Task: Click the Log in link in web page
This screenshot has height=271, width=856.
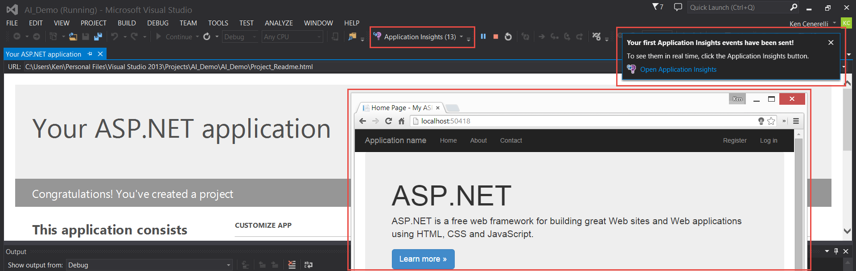Action: [769, 140]
